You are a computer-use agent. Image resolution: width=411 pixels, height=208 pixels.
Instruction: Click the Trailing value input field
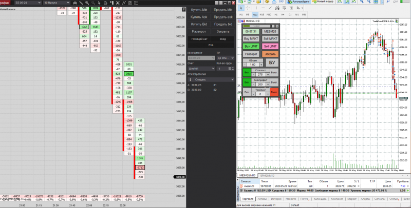[260, 94]
